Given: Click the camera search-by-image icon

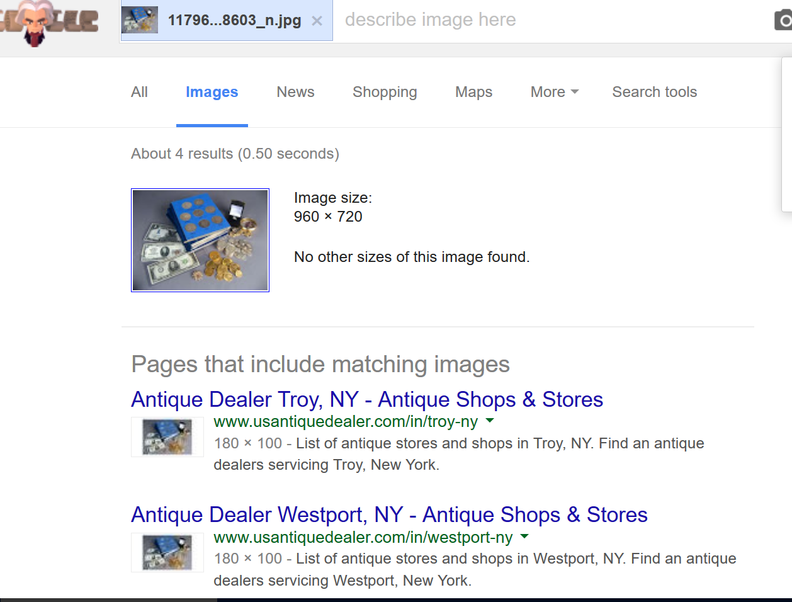Looking at the screenshot, I should pyautogui.click(x=783, y=21).
